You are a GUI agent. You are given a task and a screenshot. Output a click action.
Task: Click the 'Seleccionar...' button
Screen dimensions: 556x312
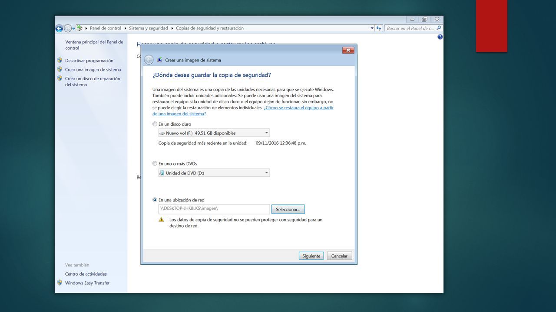click(288, 209)
